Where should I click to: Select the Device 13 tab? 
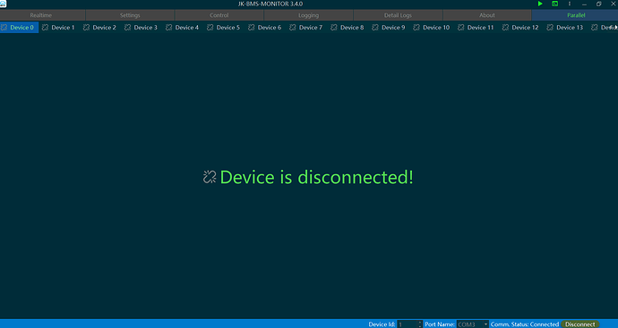(x=565, y=28)
